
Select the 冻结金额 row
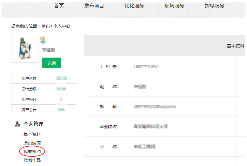coord(44,89)
